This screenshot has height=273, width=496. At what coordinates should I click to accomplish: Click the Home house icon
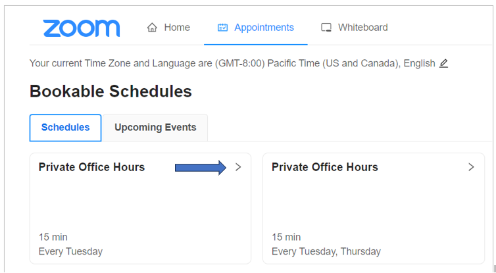(152, 28)
